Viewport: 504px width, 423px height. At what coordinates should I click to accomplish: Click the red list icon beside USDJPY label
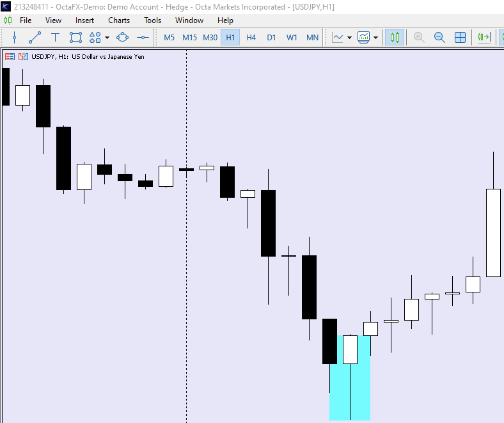(10, 57)
